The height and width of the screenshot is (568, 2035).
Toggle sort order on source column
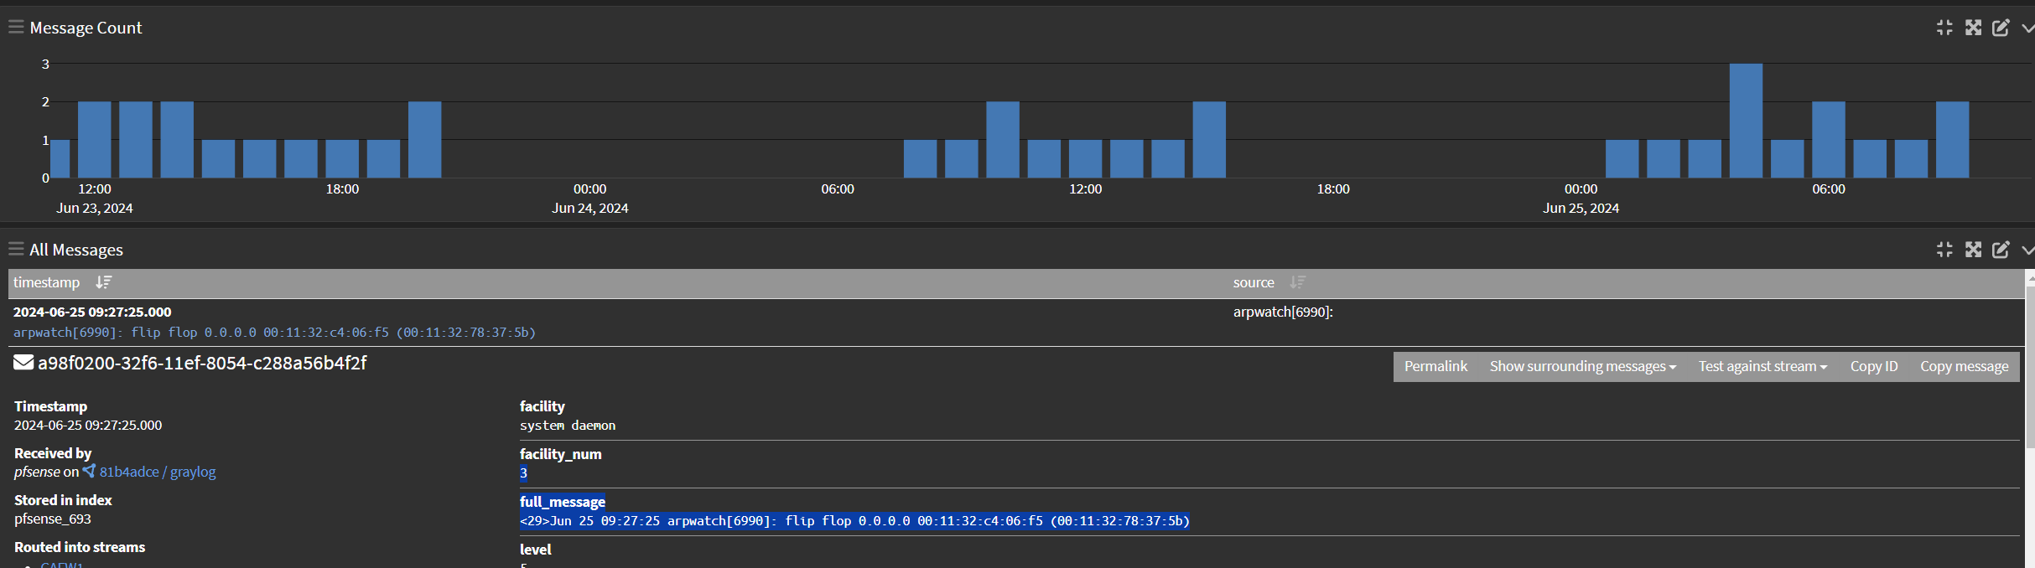pos(1297,282)
